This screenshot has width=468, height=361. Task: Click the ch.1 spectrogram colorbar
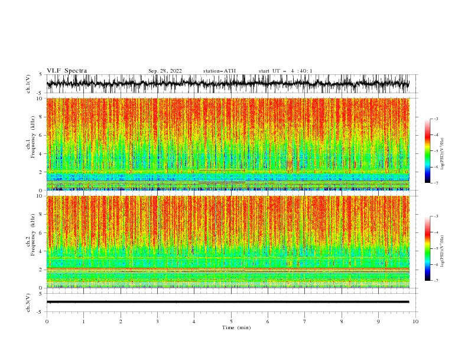click(428, 151)
